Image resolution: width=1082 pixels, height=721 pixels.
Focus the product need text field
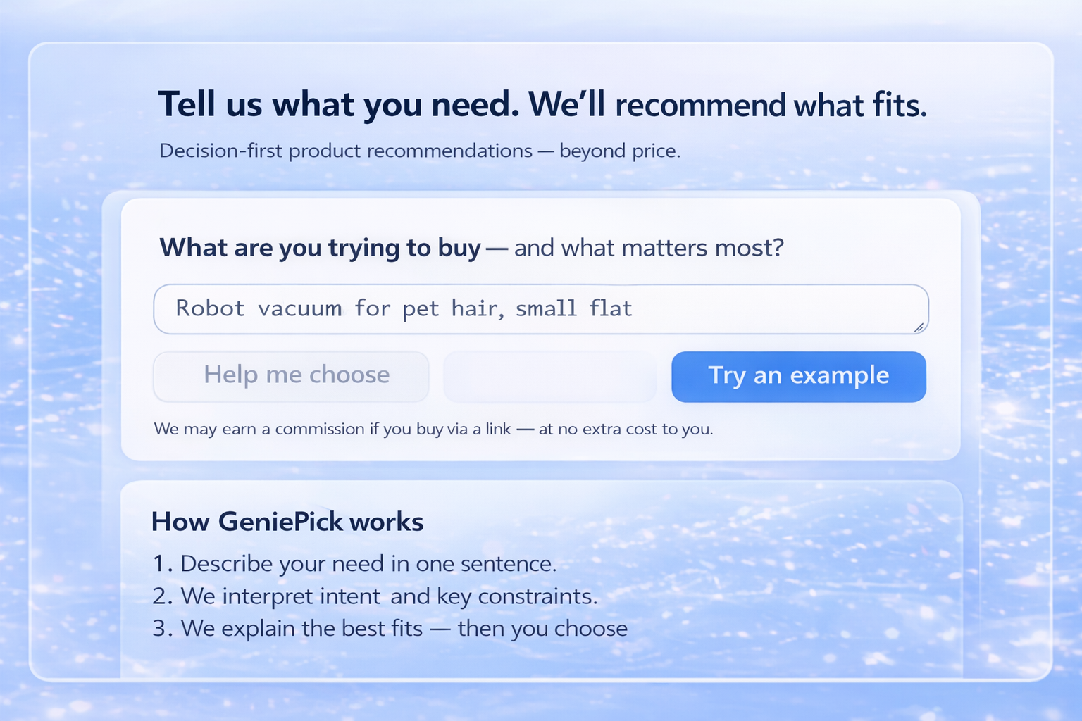[541, 309]
